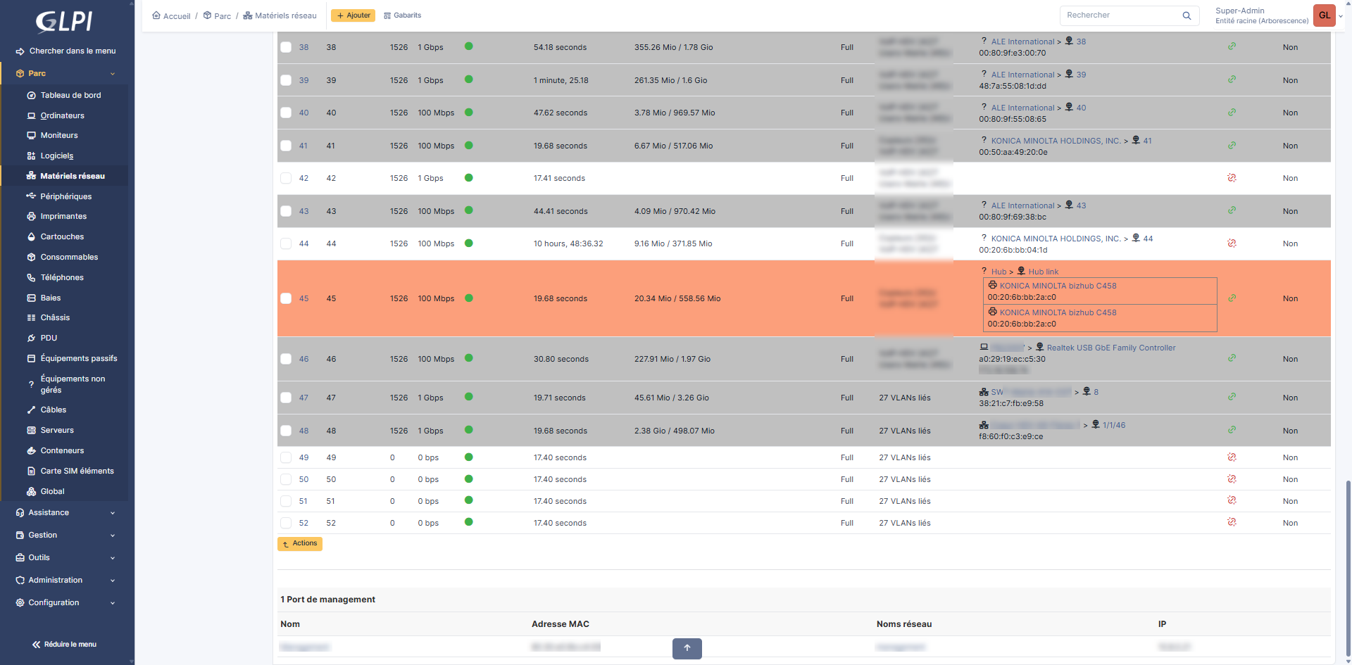Tick the checkbox for port 38
Image resolution: width=1352 pixels, height=665 pixels.
(x=286, y=47)
